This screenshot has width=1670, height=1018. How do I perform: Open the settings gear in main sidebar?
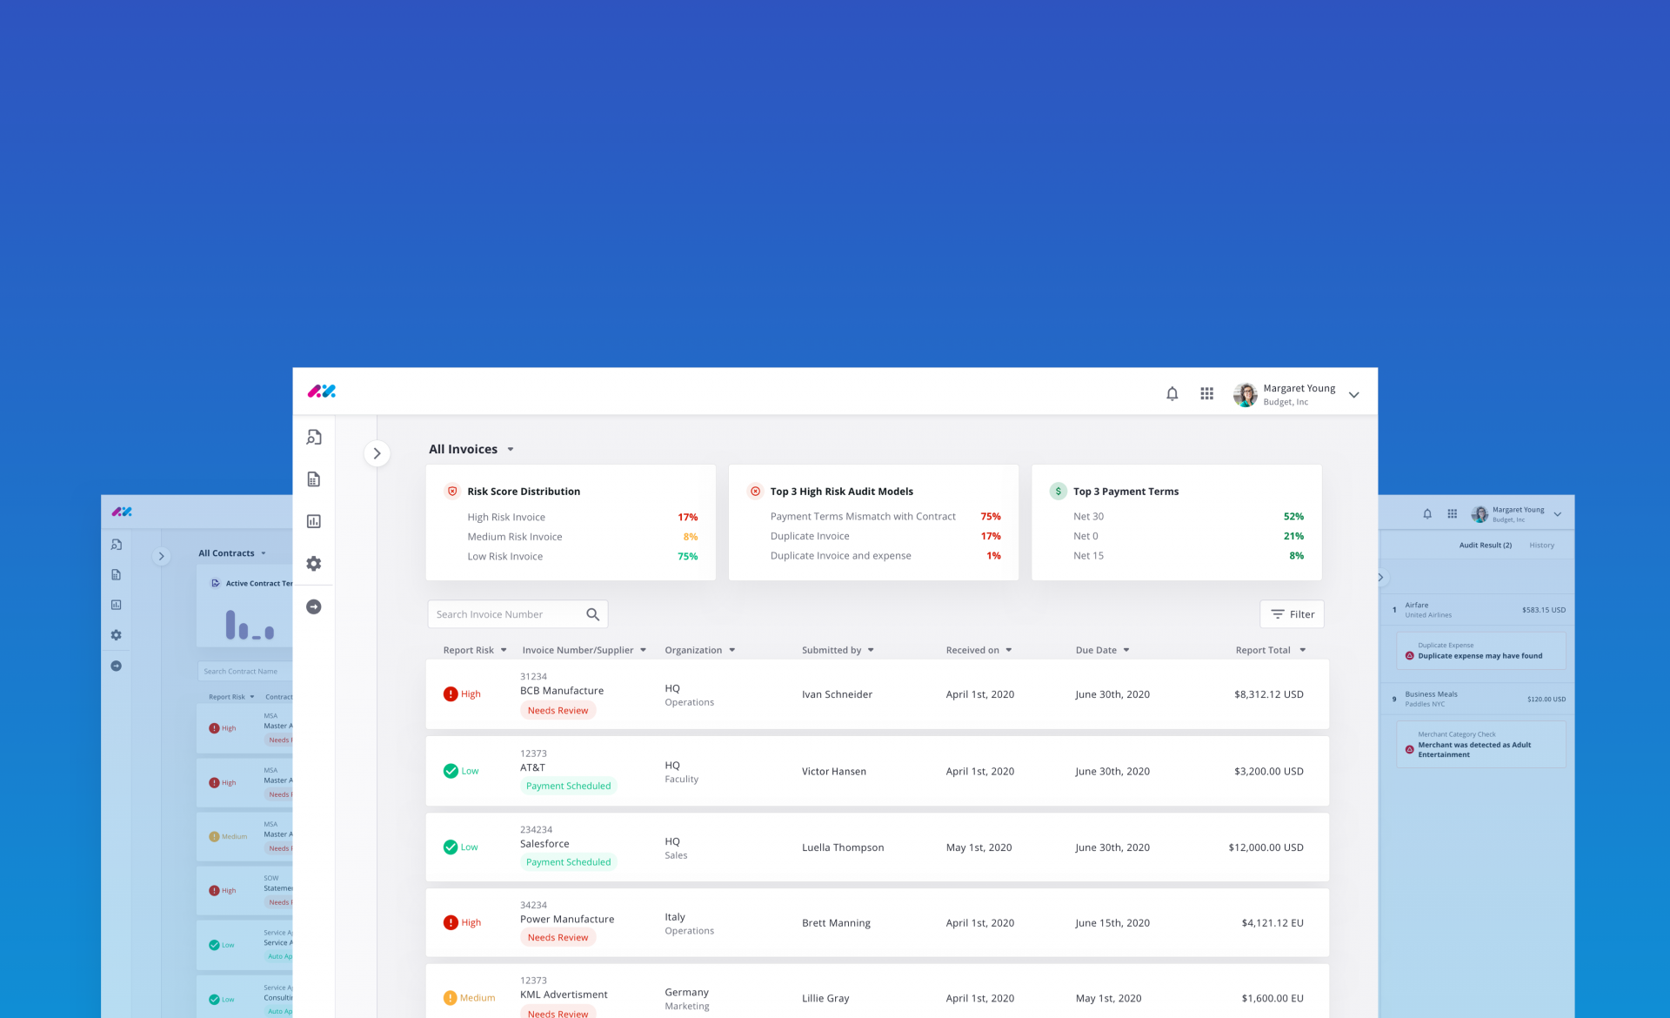pos(314,564)
